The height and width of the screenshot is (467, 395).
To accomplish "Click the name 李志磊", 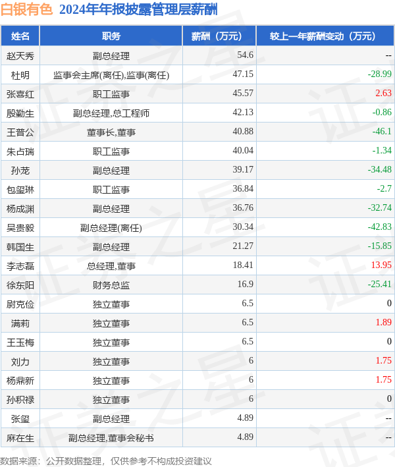I will click(x=20, y=266).
